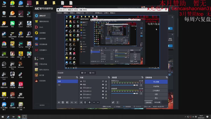This screenshot has width=211, height=119.
Task: Adjust the 麦克风/Aux volume slider
Action: [123, 85]
